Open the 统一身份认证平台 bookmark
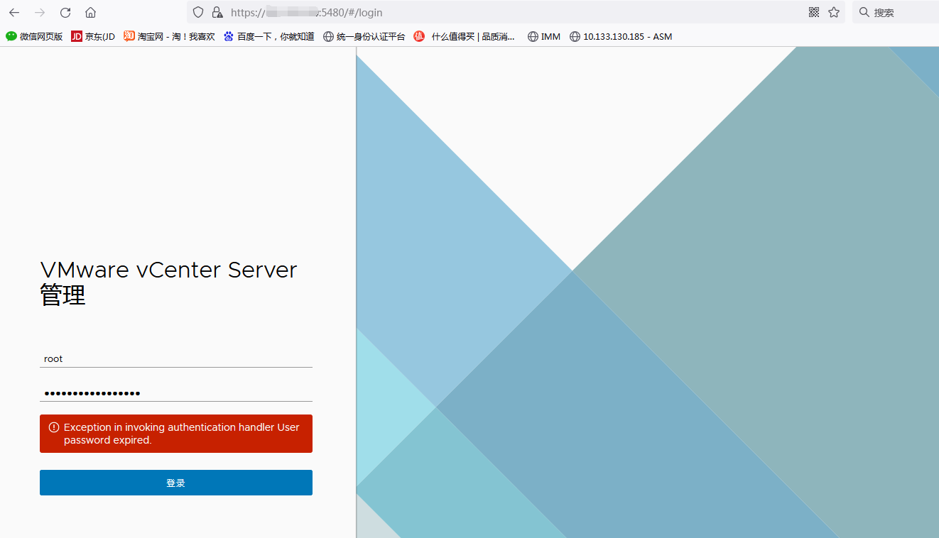The height and width of the screenshot is (538, 939). tap(364, 36)
